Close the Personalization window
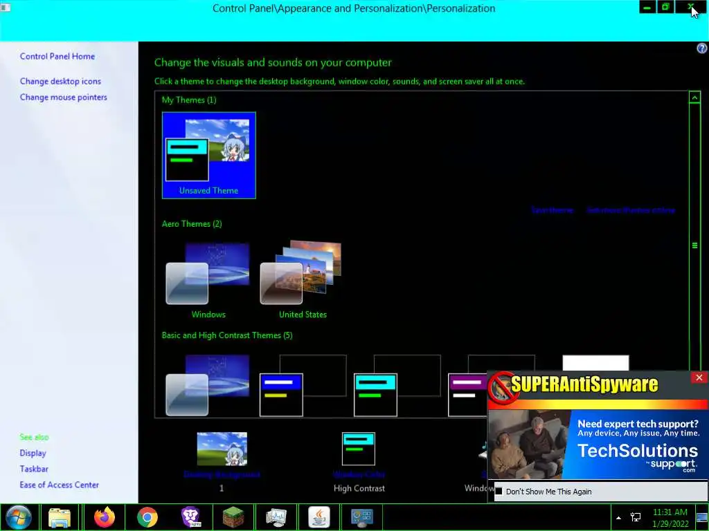This screenshot has width=709, height=531. (x=691, y=7)
